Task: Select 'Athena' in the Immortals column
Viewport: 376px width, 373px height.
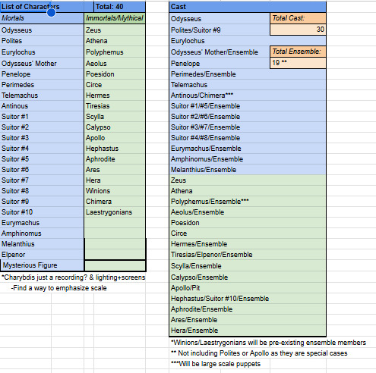Action: (115, 41)
